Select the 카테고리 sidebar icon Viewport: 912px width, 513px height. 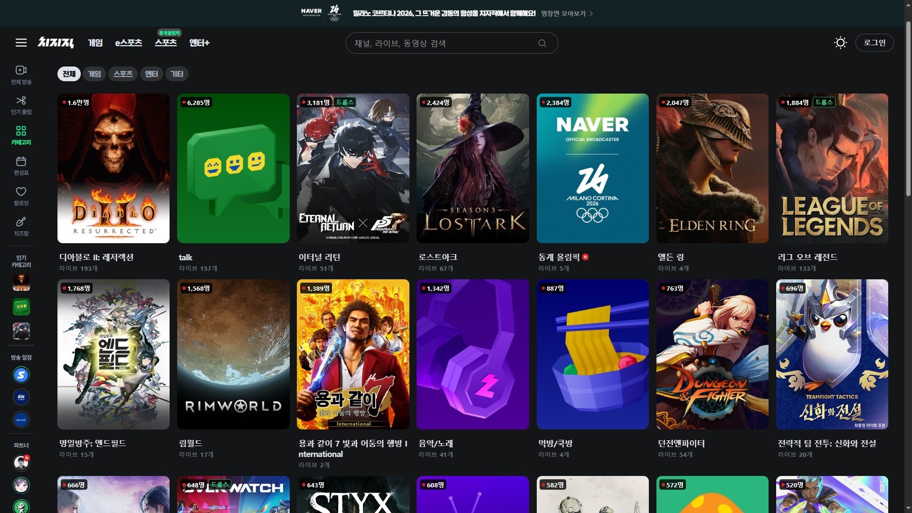21,131
